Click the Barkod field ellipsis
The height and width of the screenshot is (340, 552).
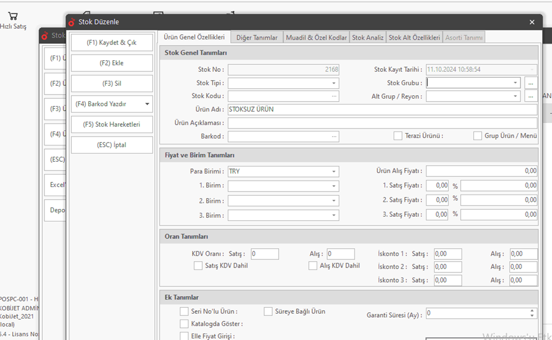[x=334, y=136]
